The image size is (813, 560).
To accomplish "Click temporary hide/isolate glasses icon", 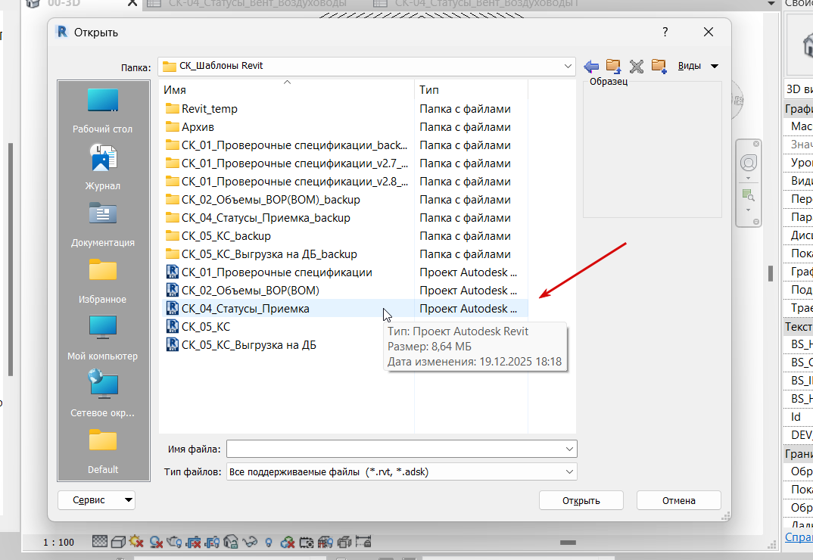I will tap(250, 543).
